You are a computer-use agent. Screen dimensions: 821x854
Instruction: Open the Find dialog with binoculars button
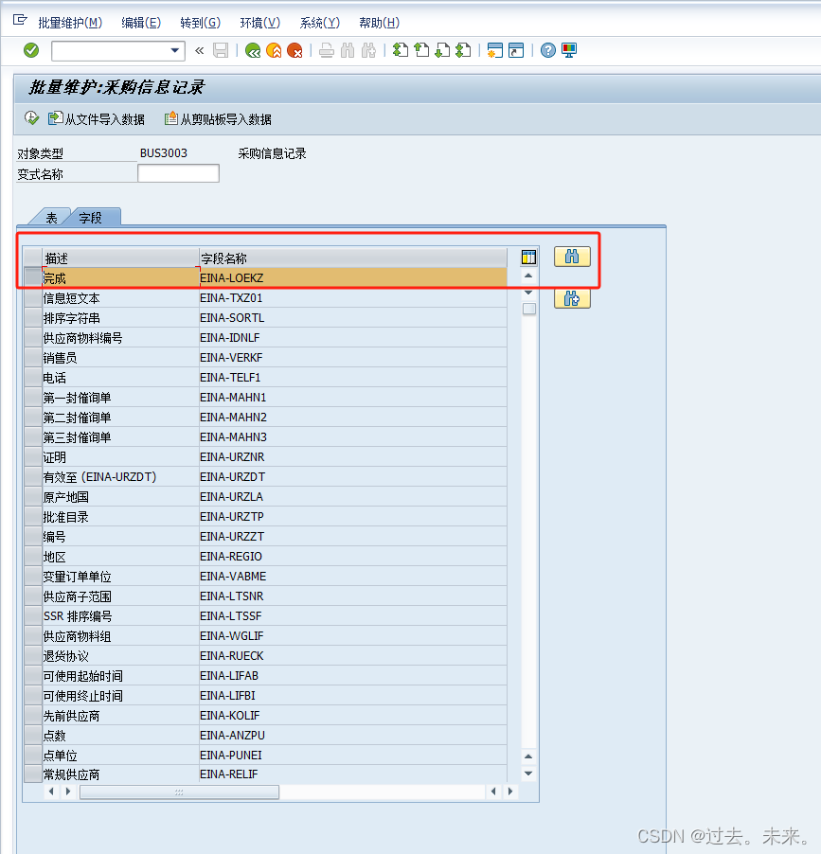[572, 257]
